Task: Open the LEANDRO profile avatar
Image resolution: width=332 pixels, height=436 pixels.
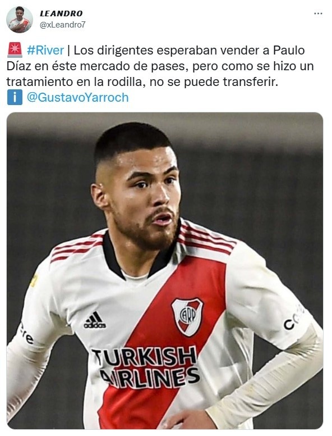Action: (20, 20)
